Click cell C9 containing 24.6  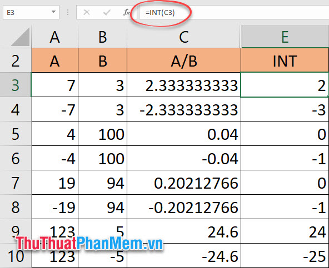pyautogui.click(x=184, y=231)
